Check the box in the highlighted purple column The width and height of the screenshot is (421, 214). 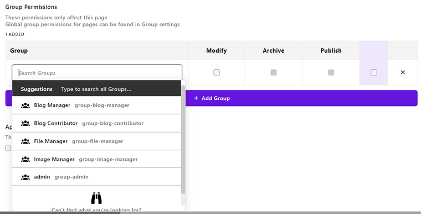click(x=374, y=73)
